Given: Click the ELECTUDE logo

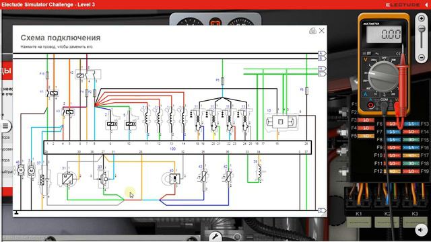Looking at the screenshot, I should pos(402,5).
